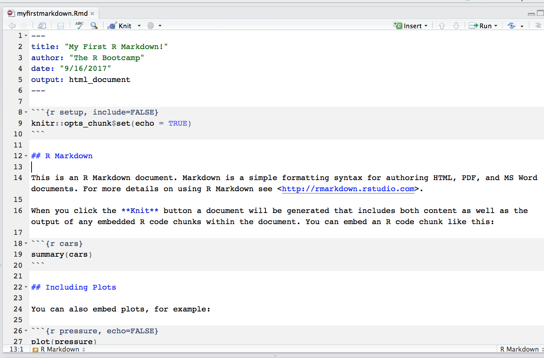Open Find/Replace magnifier tool
Screen dimensions: 544x358
(x=94, y=25)
